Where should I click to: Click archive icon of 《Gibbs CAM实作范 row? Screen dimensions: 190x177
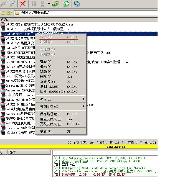(3, 133)
